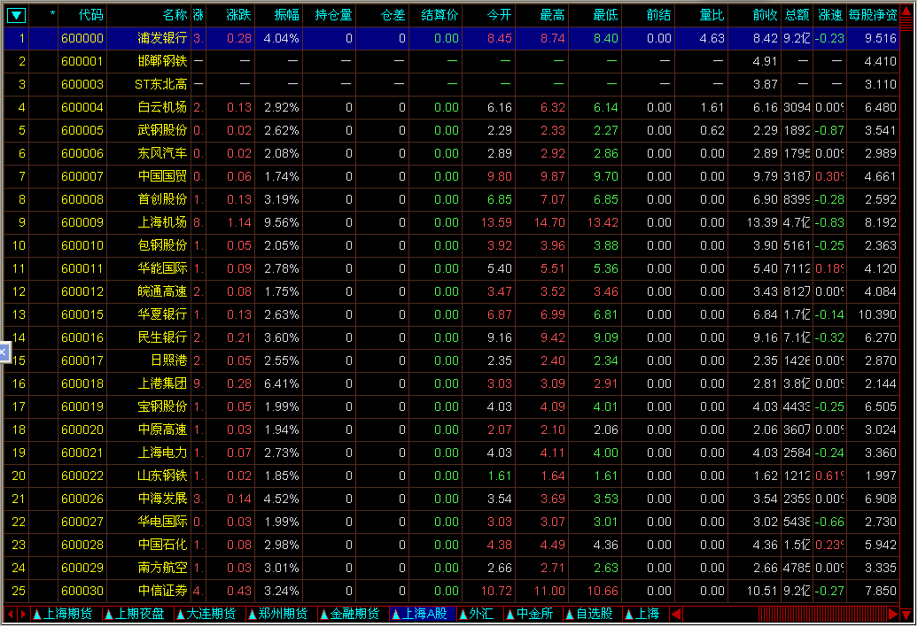The width and height of the screenshot is (918, 627).
Task: Select the 民生银行 stock name
Action: (x=162, y=337)
